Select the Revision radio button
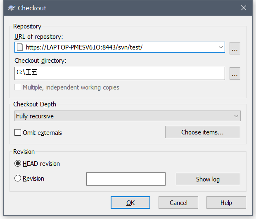The width and height of the screenshot is (256, 219). (18, 178)
